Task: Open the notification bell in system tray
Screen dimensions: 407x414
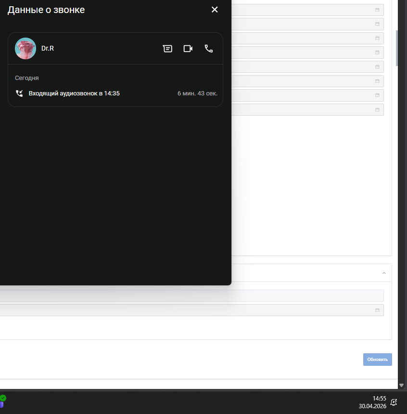Action: click(x=394, y=402)
